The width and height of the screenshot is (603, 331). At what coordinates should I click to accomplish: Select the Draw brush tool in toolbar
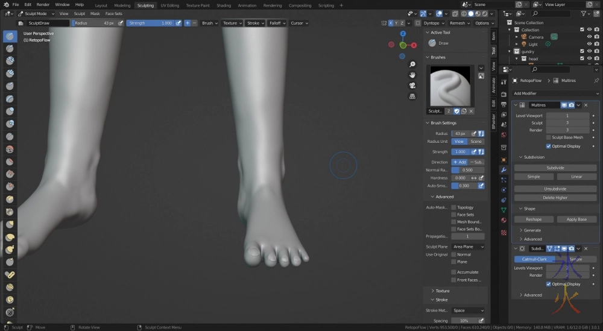[10, 36]
